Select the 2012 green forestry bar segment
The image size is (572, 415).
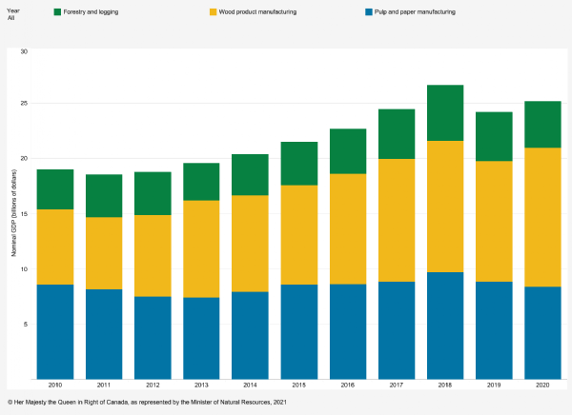[x=153, y=193]
